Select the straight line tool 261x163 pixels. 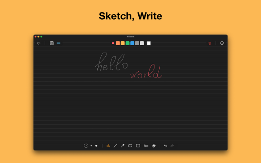[115, 146]
